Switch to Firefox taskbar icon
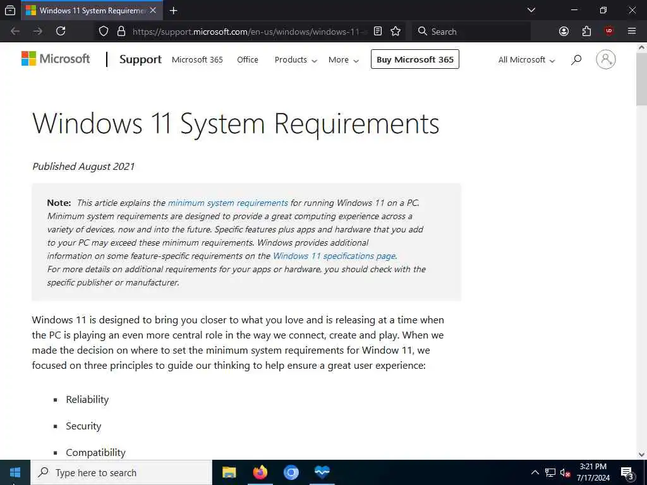This screenshot has width=647, height=485. coord(260,472)
